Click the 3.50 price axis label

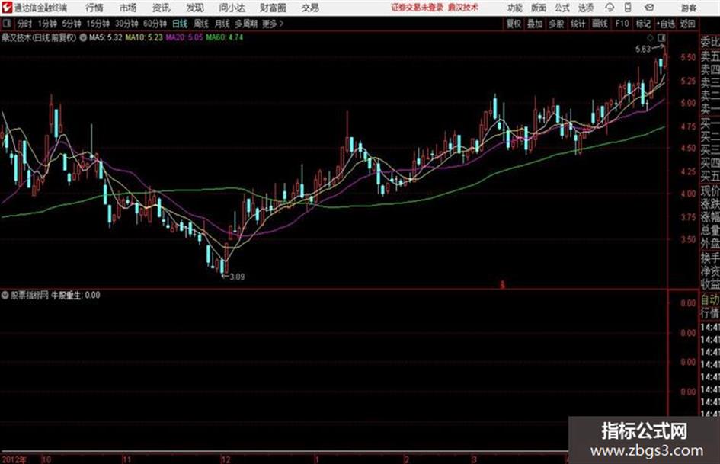pos(688,239)
